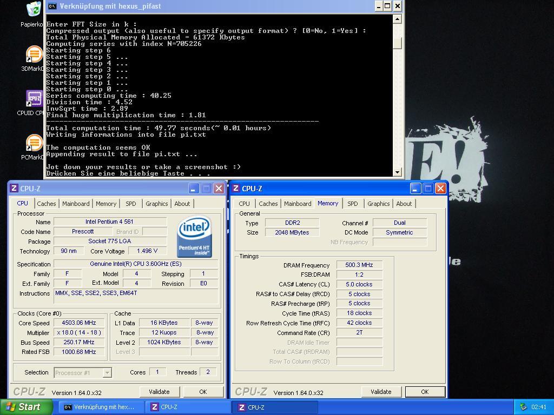Open the 3DMark desktop shortcut icon
The width and height of the screenshot is (554, 415).
34,55
